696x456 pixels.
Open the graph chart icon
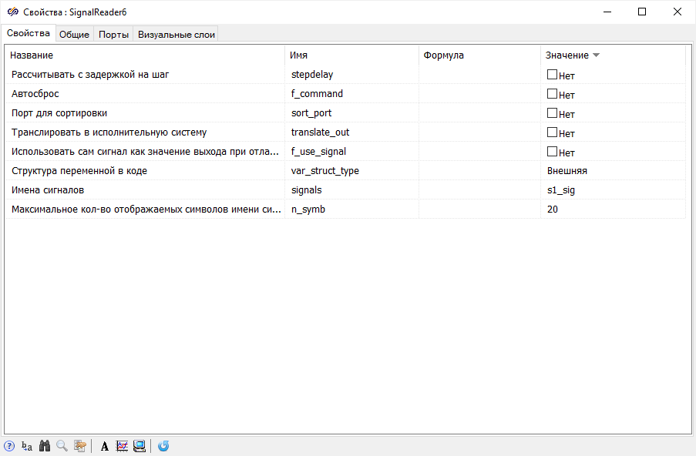pos(122,446)
